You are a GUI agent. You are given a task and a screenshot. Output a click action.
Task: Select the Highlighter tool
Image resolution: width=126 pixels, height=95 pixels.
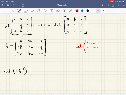pos(32,11)
